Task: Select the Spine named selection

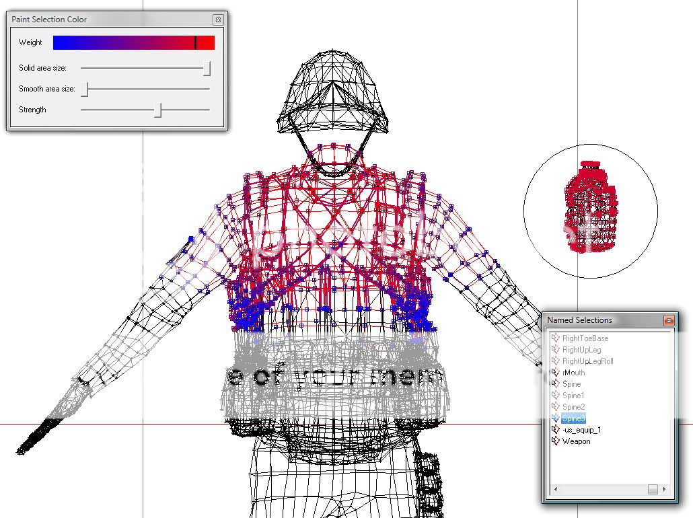Action: pyautogui.click(x=571, y=384)
